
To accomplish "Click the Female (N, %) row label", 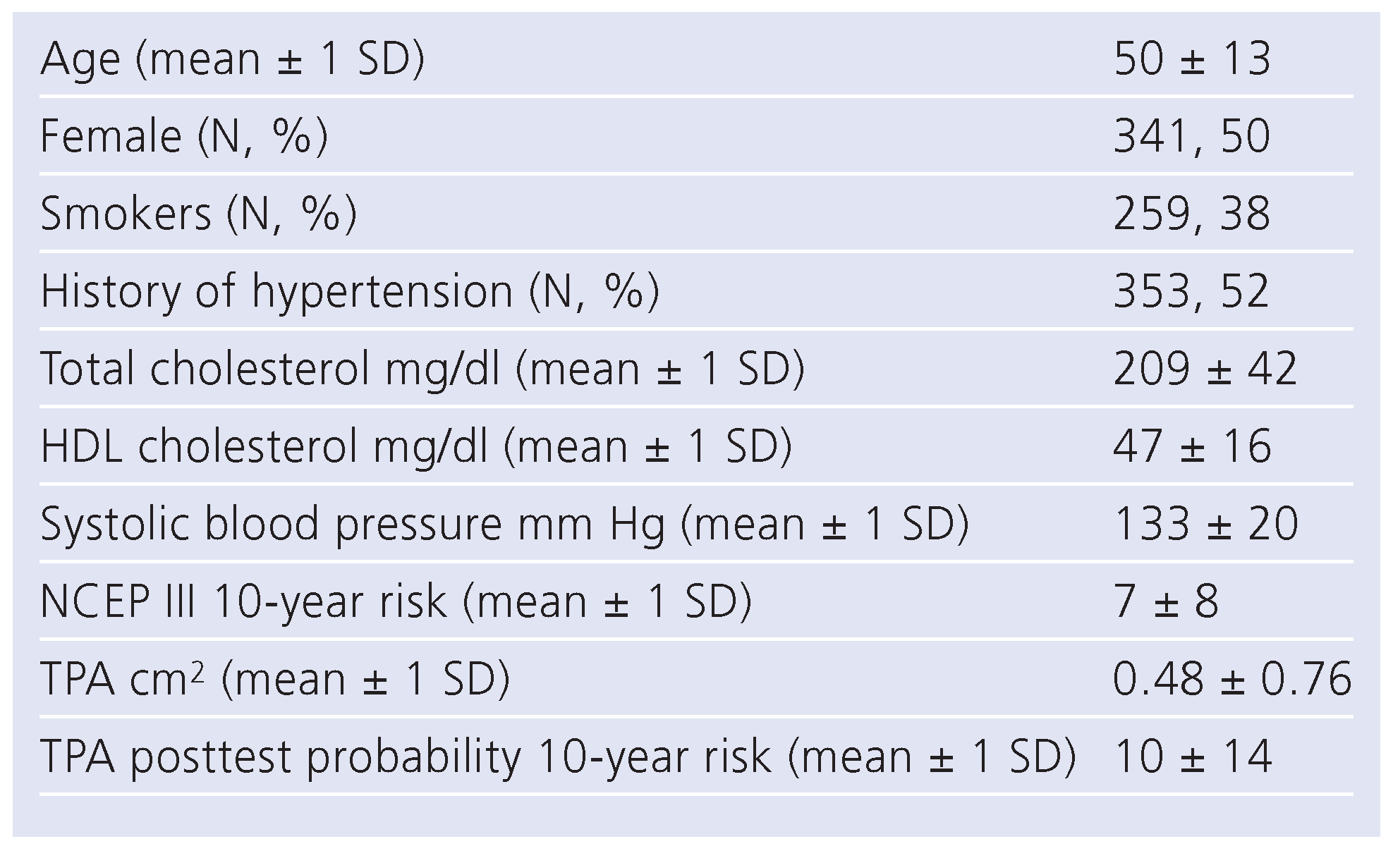I will click(184, 136).
